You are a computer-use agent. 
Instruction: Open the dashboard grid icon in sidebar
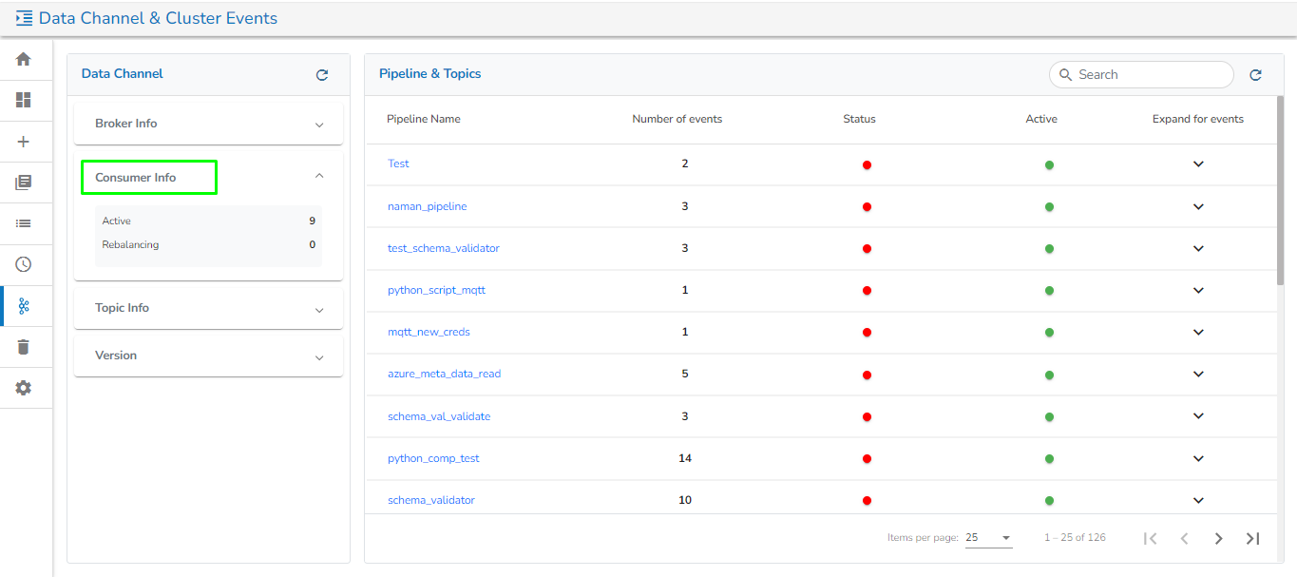click(x=24, y=100)
